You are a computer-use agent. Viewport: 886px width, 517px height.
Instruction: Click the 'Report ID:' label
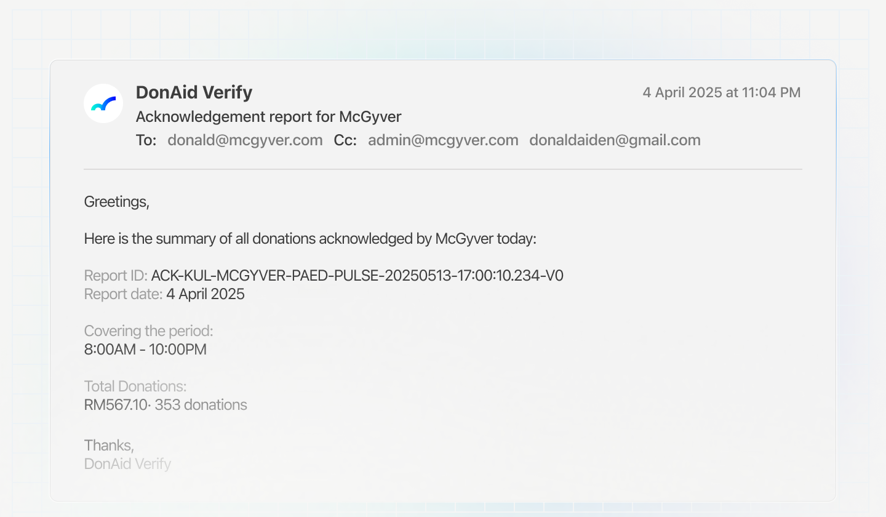coord(116,276)
